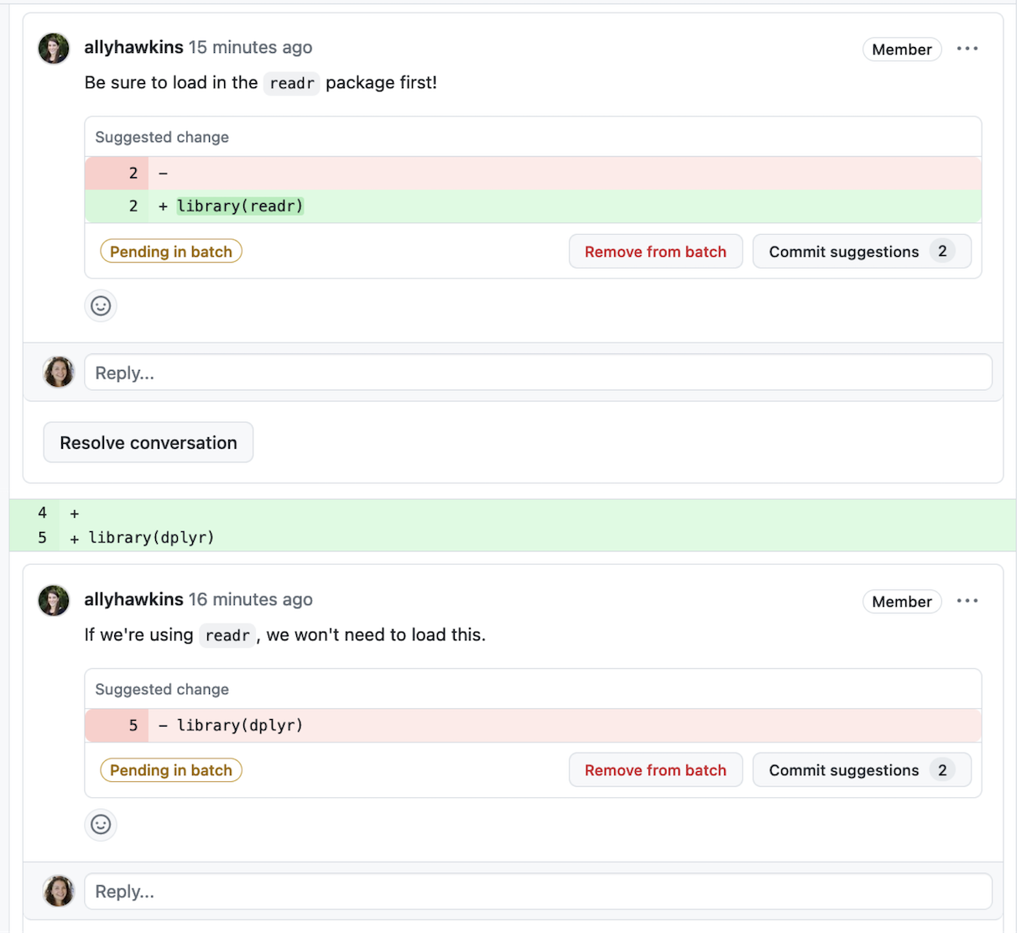The width and height of the screenshot is (1032, 933).
Task: Focus the Reply field under the dplyr suggestion
Action: coord(538,891)
